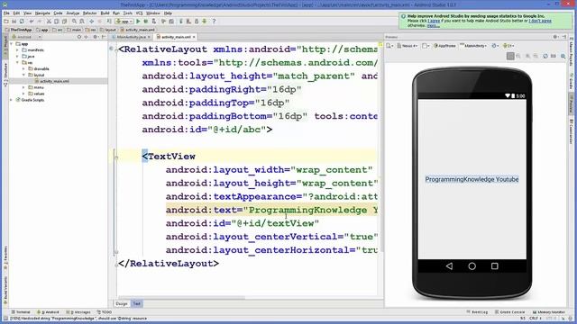
Task: Click the Paste toolbar icon
Action: pos(64,22)
